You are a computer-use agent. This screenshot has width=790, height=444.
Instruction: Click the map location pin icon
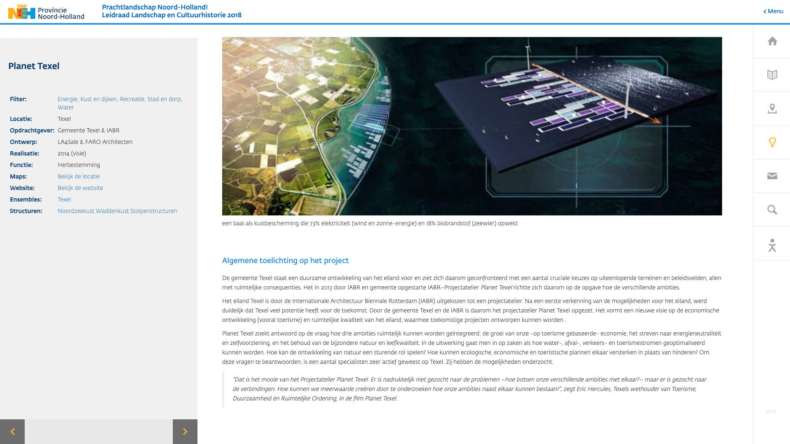(772, 109)
